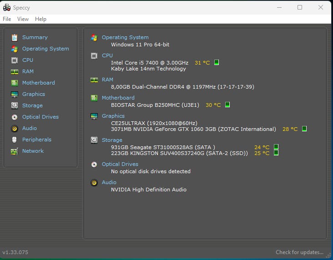This screenshot has height=260, width=333.
Task: Click the motherboard temperature green indicator icon
Action: (227, 105)
